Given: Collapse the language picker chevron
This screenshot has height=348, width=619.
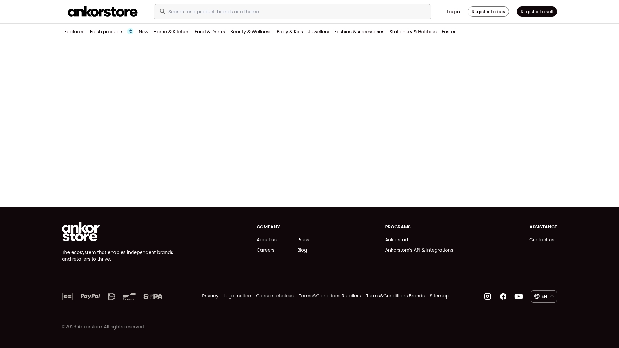Looking at the screenshot, I should point(552,296).
